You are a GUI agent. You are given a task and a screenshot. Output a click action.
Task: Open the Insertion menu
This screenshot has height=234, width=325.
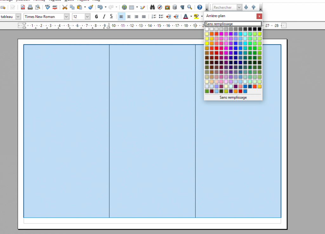[23, 0]
